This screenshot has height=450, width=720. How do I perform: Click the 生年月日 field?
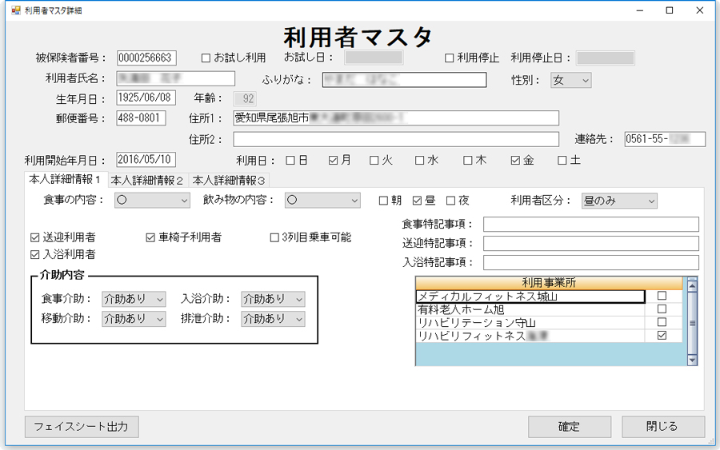[146, 98]
